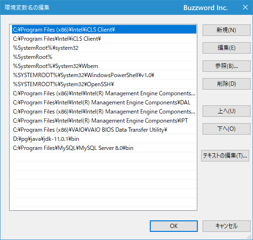This screenshot has height=240, width=253.
Task: Delete the entry with 削除(D)
Action: point(227,84)
